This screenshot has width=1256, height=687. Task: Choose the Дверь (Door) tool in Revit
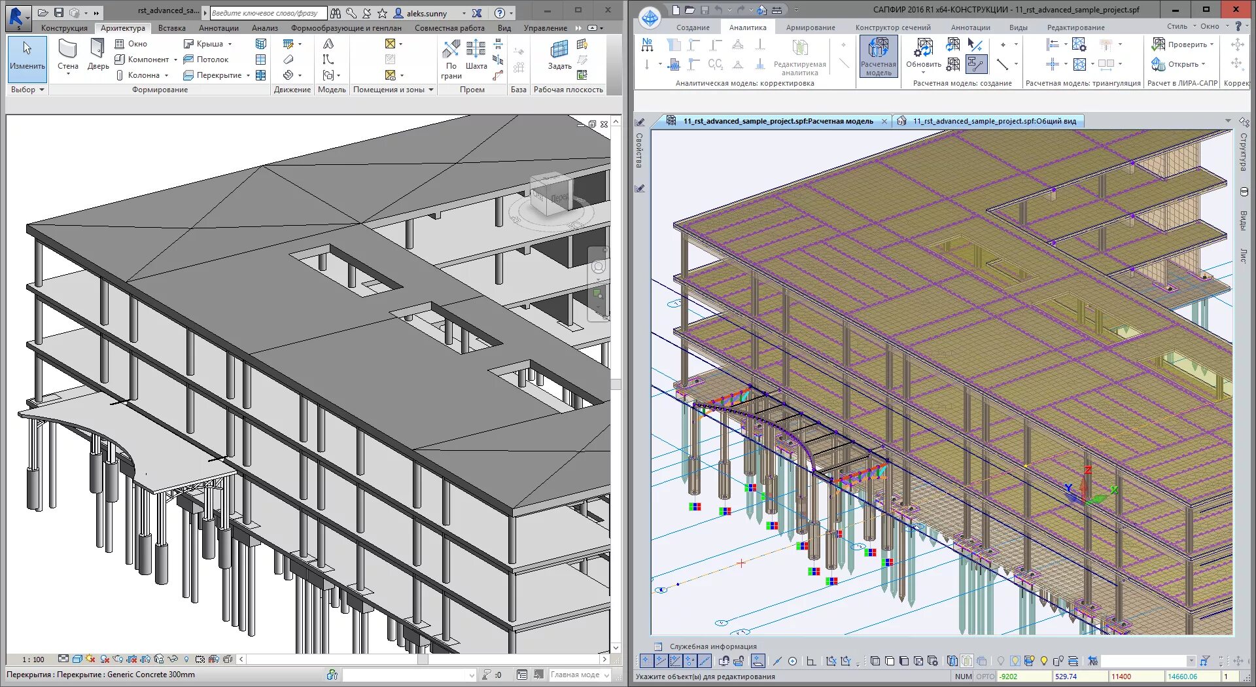tap(98, 55)
